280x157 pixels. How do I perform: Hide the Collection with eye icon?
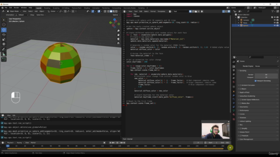click(275, 17)
